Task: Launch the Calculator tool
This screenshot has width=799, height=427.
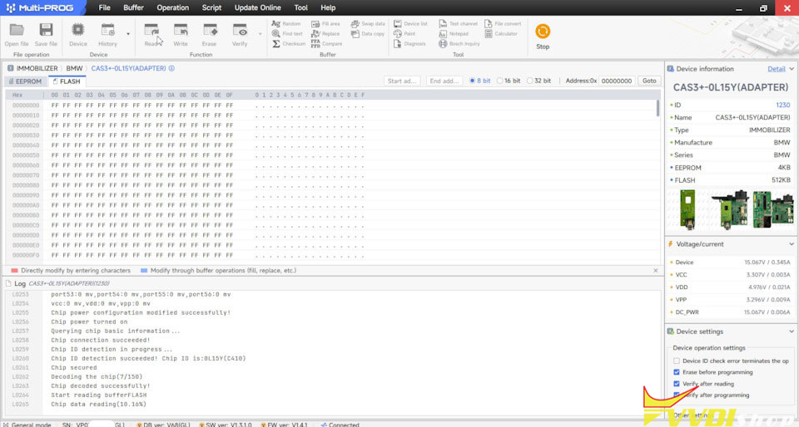Action: pyautogui.click(x=501, y=33)
